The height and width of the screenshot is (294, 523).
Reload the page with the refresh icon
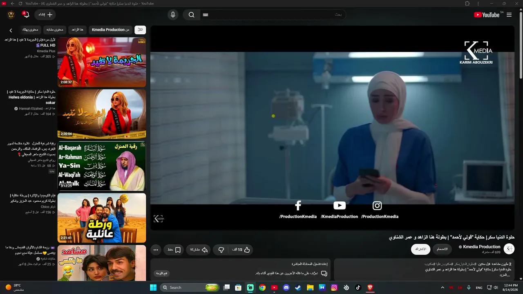click(20, 4)
